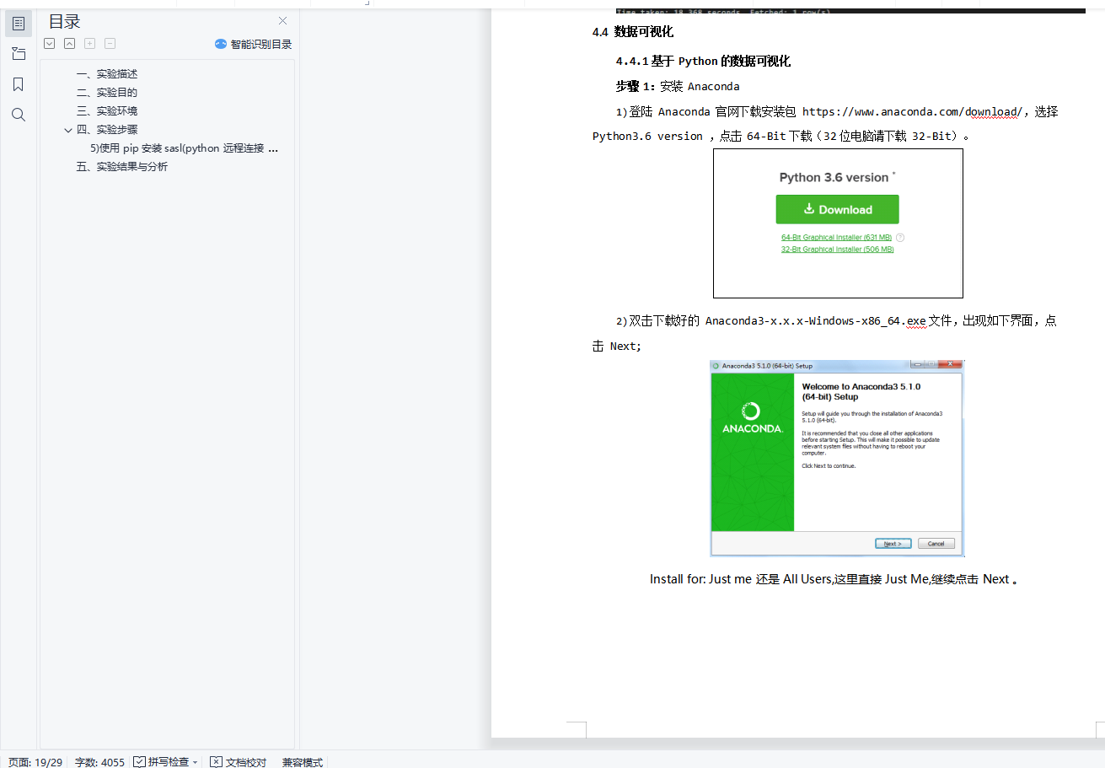Select outline entry 5)使用 pip 安装 sasl
This screenshot has width=1105, height=768.
[x=185, y=148]
